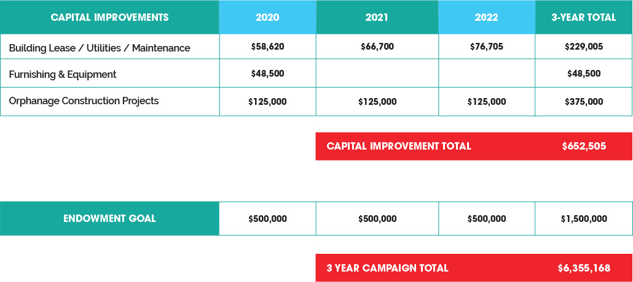Select the 2021 column header
Viewport: 633px width, 282px height.
tap(377, 17)
